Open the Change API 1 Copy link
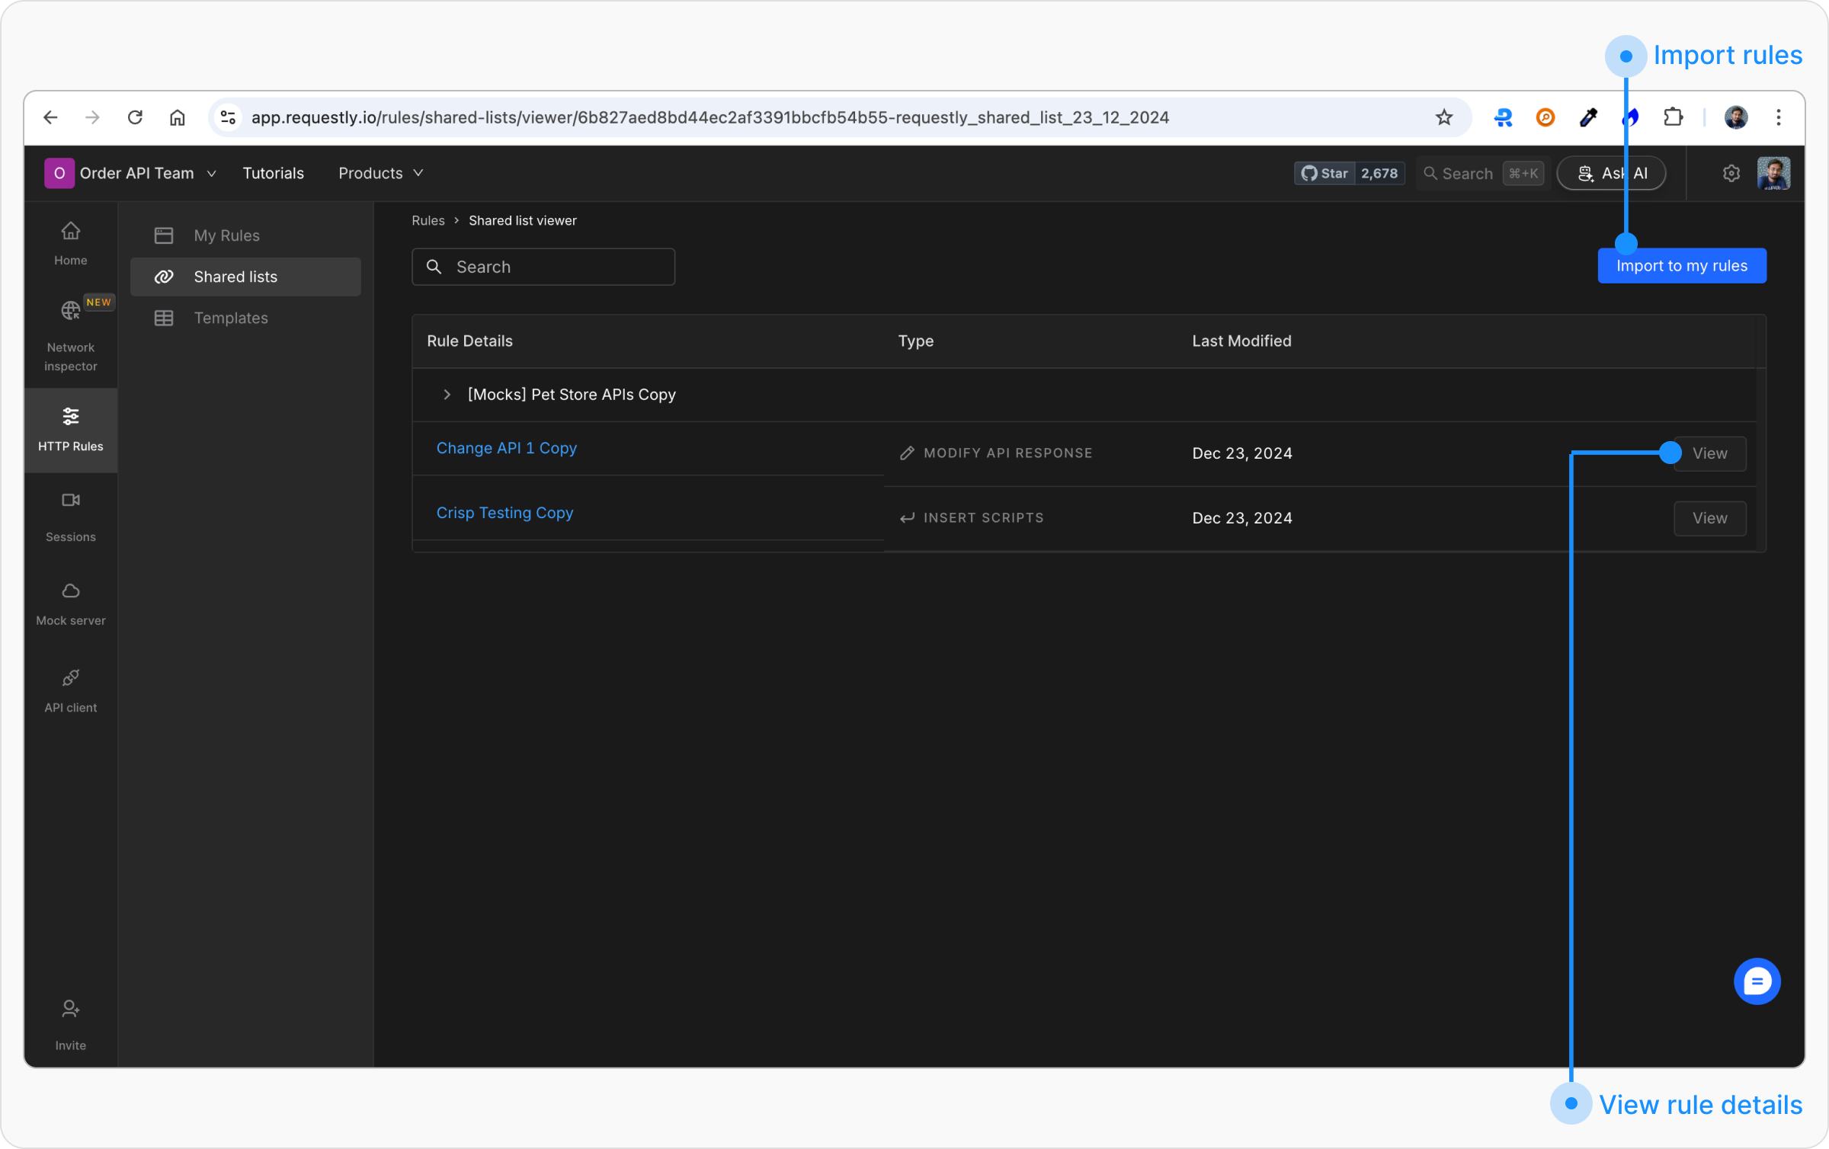1829x1149 pixels. 506,448
